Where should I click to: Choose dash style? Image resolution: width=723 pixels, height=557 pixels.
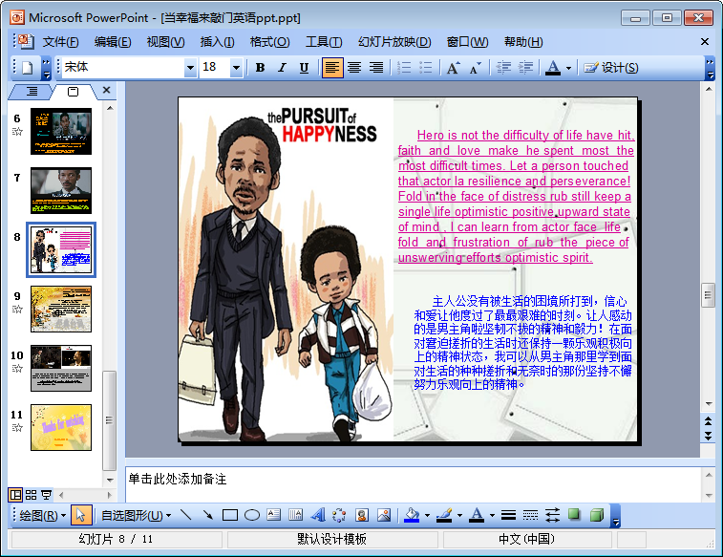pyautogui.click(x=530, y=515)
